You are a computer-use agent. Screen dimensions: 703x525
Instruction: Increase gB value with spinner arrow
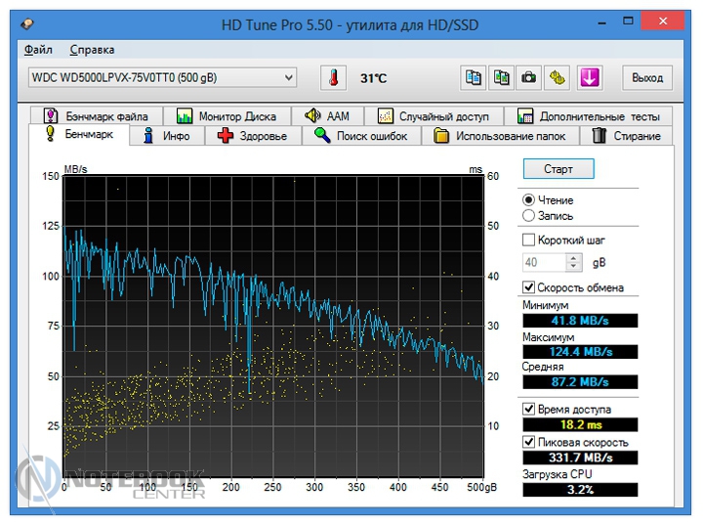(574, 258)
